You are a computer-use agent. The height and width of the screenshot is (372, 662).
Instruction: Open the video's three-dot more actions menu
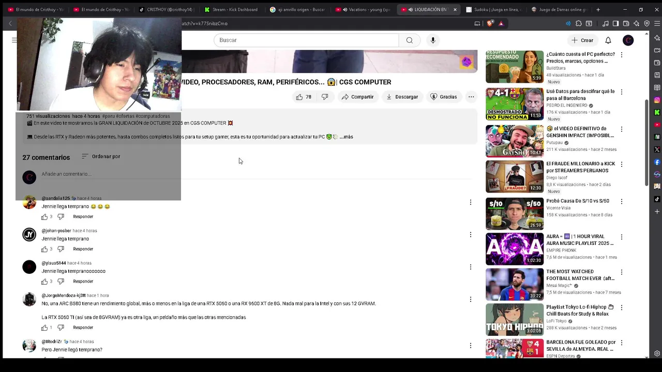[471, 97]
